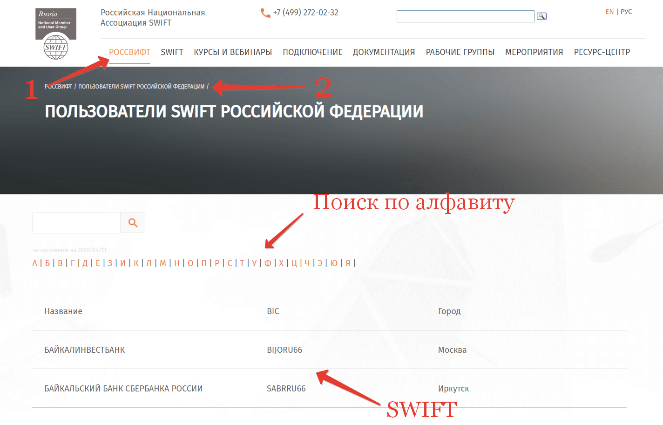This screenshot has width=663, height=425.
Task: Filter the list by letter А
Action: 35,263
